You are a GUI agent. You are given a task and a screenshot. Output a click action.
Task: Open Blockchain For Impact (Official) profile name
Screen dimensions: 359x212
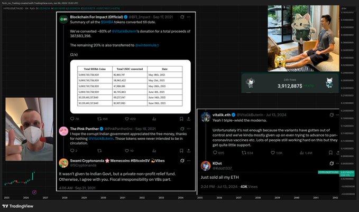(96, 17)
